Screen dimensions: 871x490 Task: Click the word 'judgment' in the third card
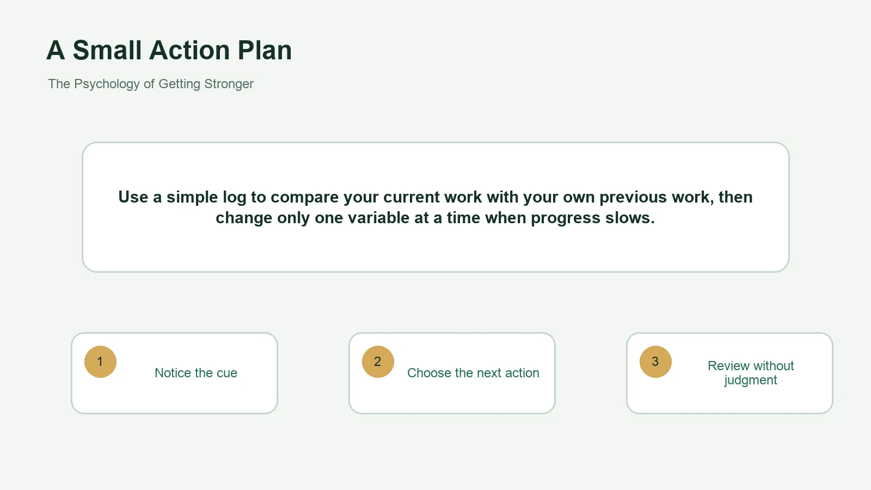[751, 381]
